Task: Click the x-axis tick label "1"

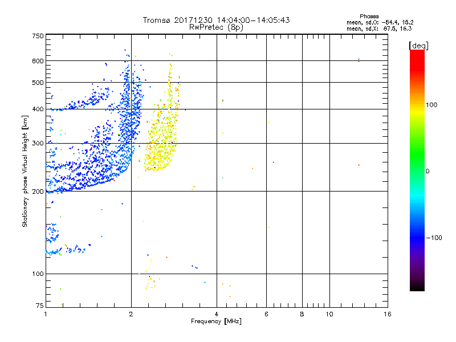Action: (46, 314)
